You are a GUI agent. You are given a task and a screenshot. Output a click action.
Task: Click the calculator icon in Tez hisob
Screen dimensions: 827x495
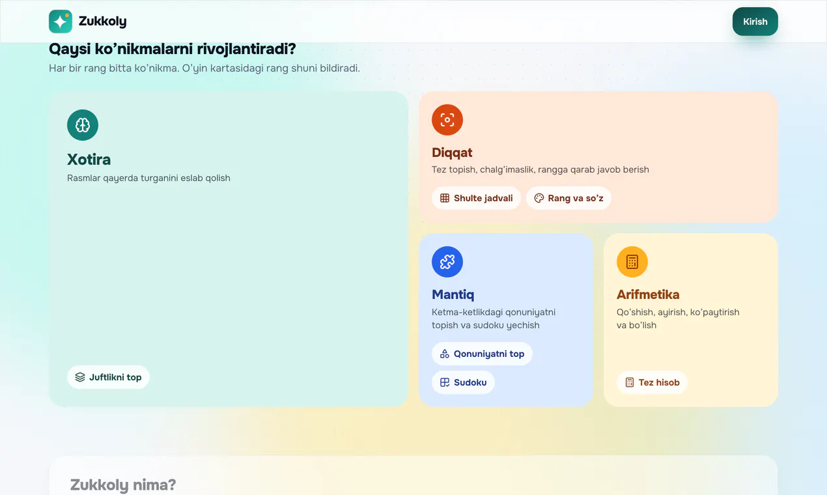(630, 382)
